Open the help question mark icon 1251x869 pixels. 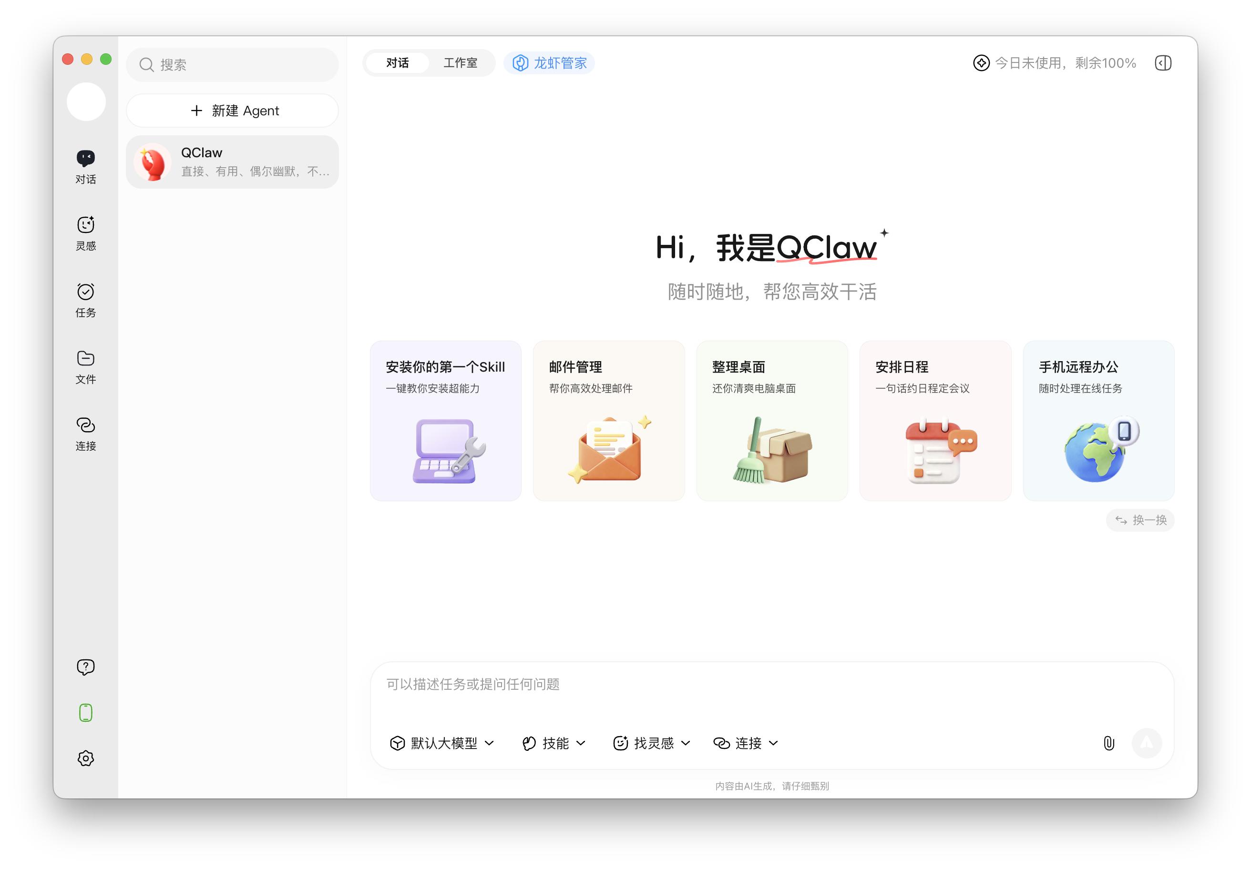click(x=85, y=667)
